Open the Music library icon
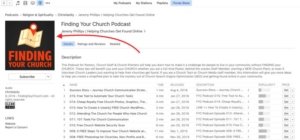 (x=18, y=3)
